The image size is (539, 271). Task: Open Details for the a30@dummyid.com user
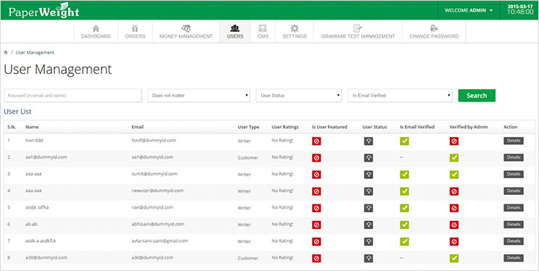tap(514, 258)
